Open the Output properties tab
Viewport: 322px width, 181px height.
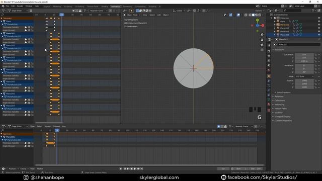coord(269,56)
